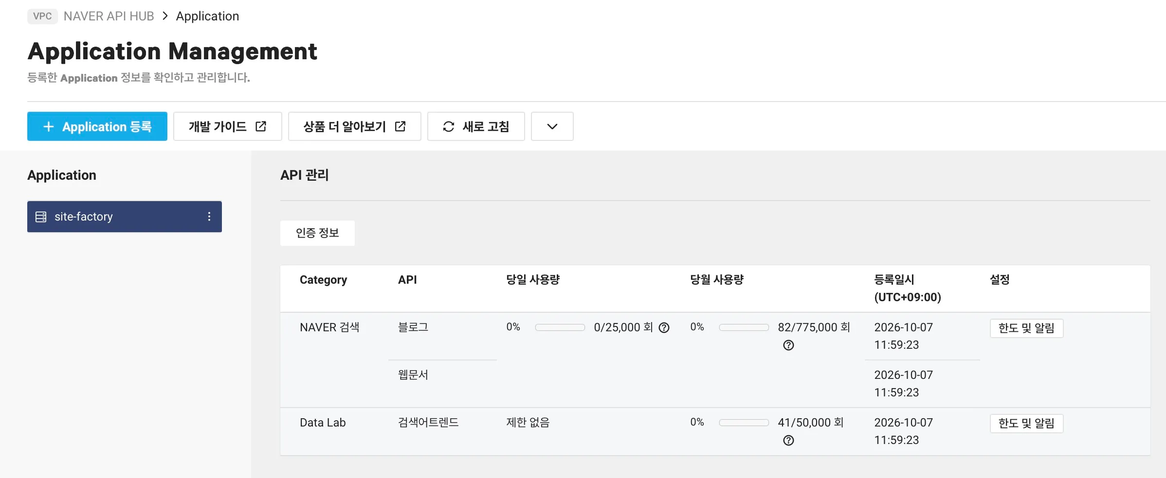The height and width of the screenshot is (478, 1166).
Task: Click the help icon under 41/50,000 회
Action: click(788, 441)
